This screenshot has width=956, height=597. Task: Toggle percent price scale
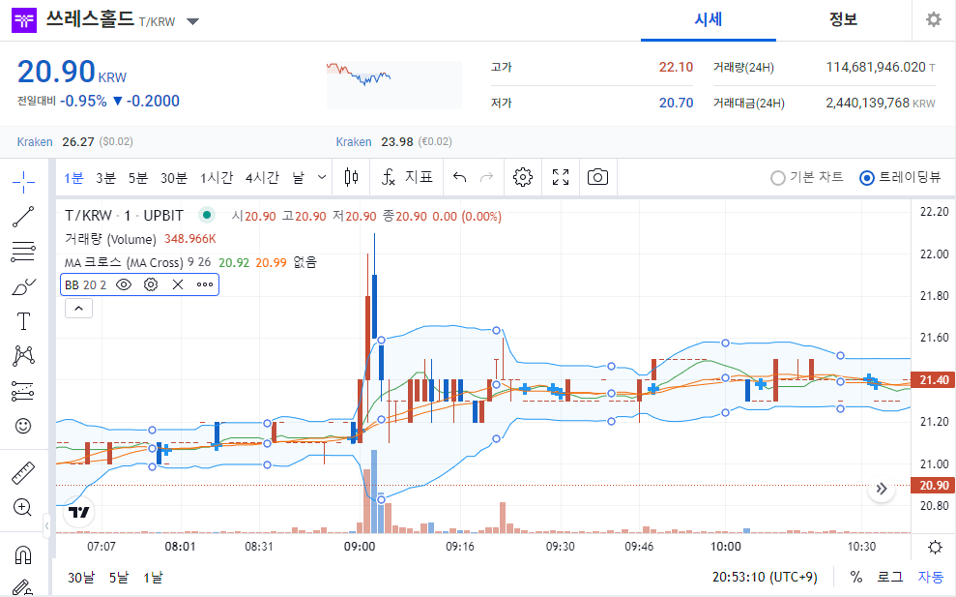[856, 577]
